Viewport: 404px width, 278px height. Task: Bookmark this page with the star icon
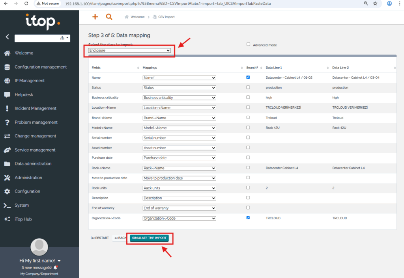375,3
